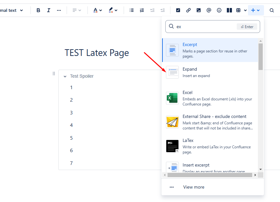Image resolution: width=280 pixels, height=202 pixels.
Task: Insert an action item checkbox
Action: coord(178,10)
